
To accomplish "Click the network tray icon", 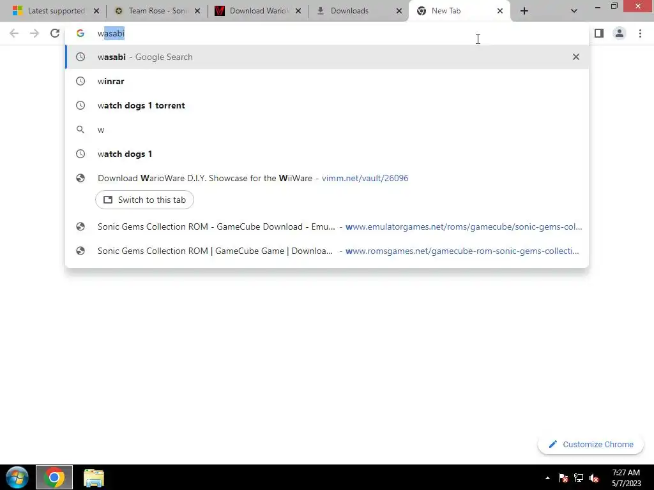I will pos(579,478).
